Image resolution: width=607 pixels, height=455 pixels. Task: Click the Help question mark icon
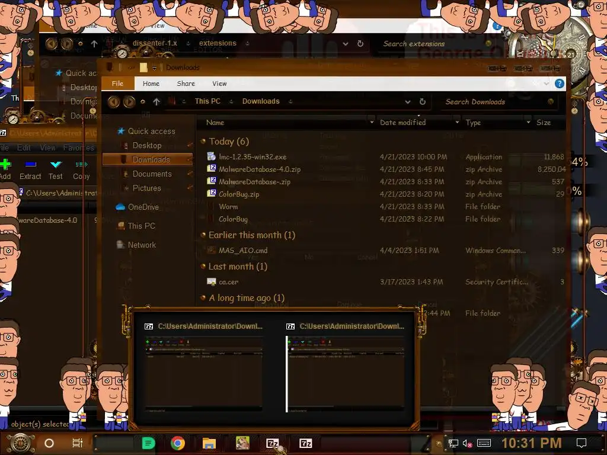tap(560, 84)
